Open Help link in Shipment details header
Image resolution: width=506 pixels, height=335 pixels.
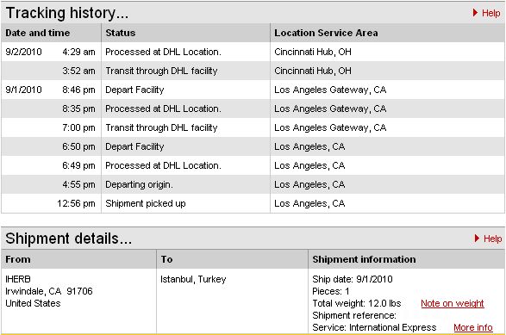pos(492,239)
